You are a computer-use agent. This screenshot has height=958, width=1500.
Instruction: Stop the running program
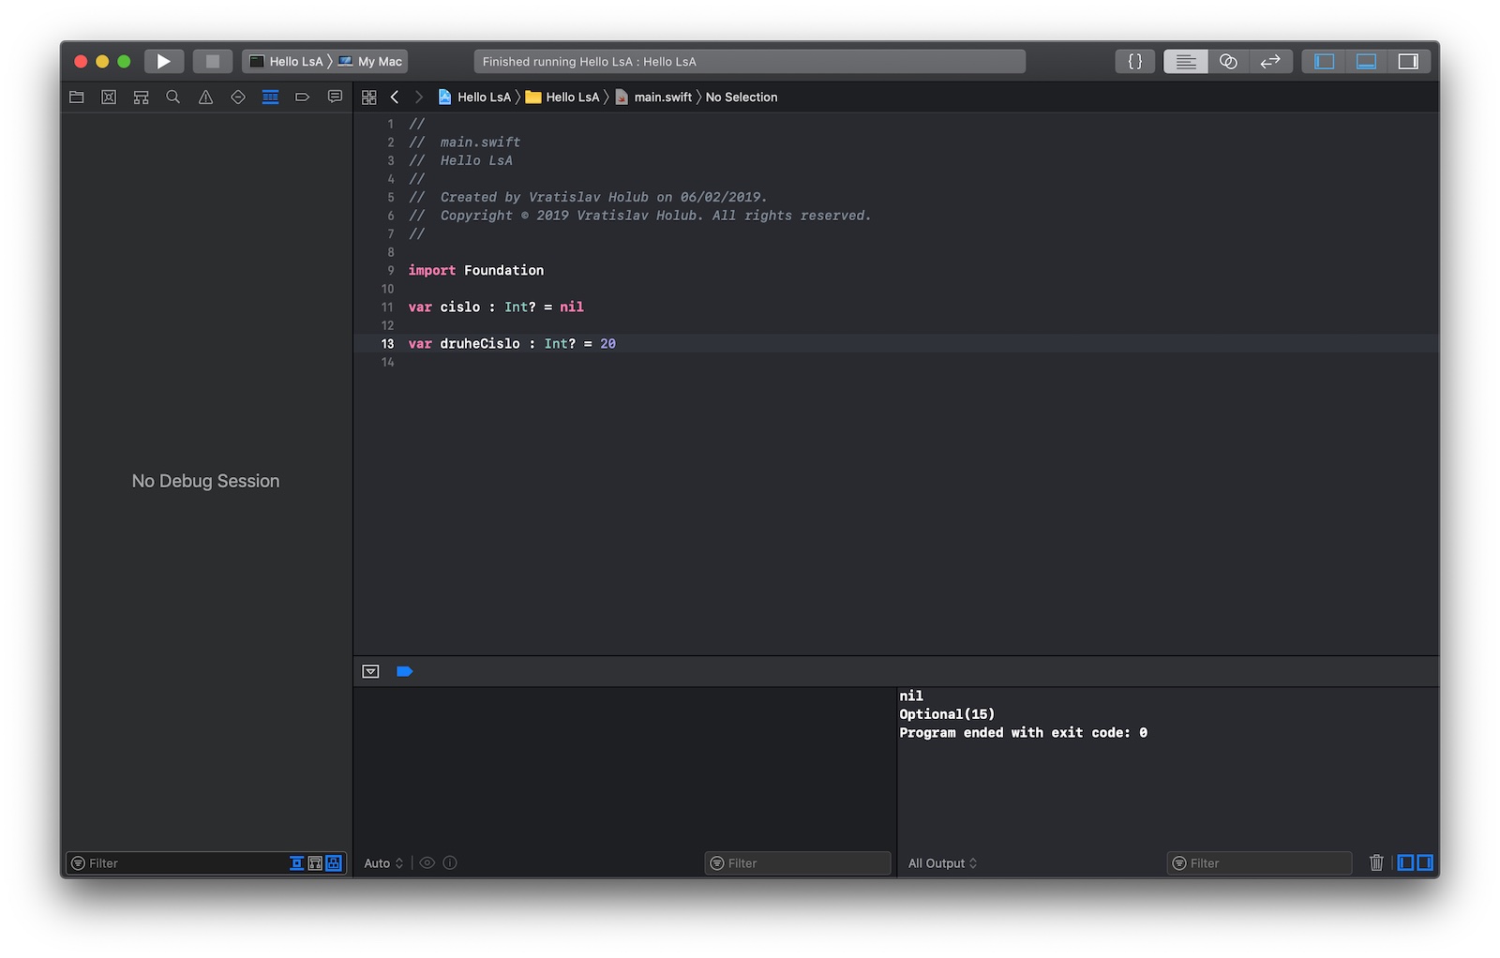pos(213,62)
